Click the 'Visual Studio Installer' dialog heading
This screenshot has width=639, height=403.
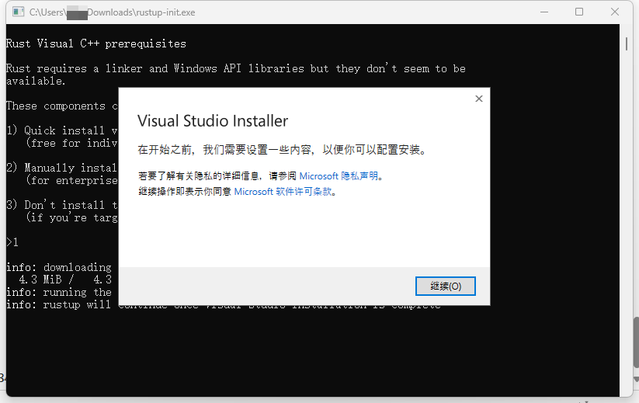213,121
